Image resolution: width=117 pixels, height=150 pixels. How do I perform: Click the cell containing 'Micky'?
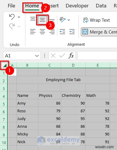(27, 134)
